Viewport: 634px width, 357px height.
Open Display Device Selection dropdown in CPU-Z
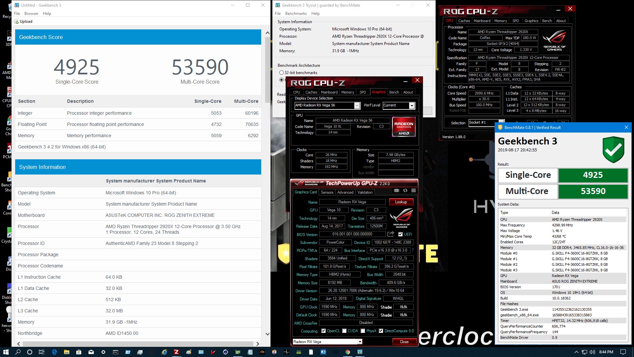pyautogui.click(x=327, y=105)
